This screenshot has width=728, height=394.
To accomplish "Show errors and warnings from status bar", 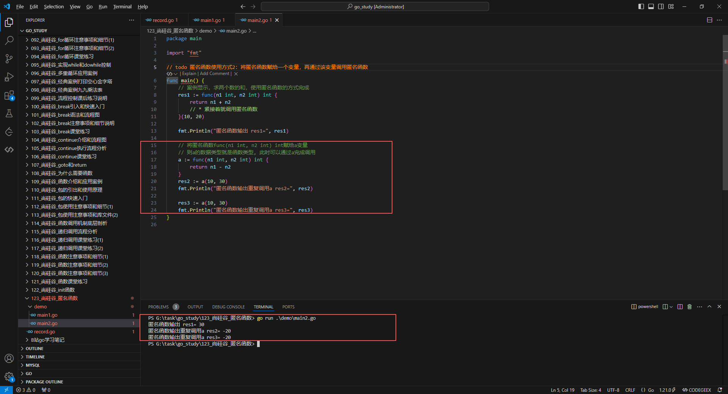I will pyautogui.click(x=26, y=390).
